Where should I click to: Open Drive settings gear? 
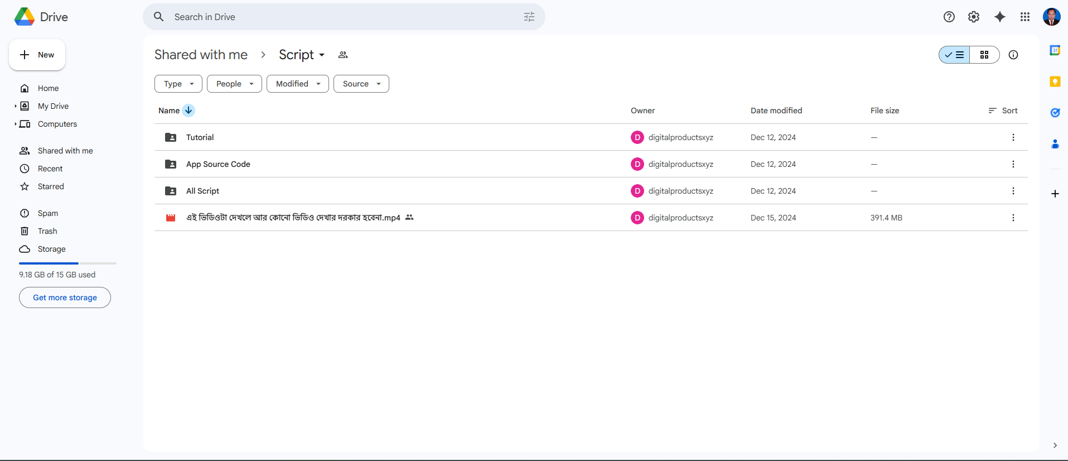pyautogui.click(x=973, y=17)
